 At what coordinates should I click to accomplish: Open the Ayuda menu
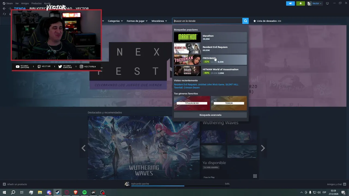(47, 3)
